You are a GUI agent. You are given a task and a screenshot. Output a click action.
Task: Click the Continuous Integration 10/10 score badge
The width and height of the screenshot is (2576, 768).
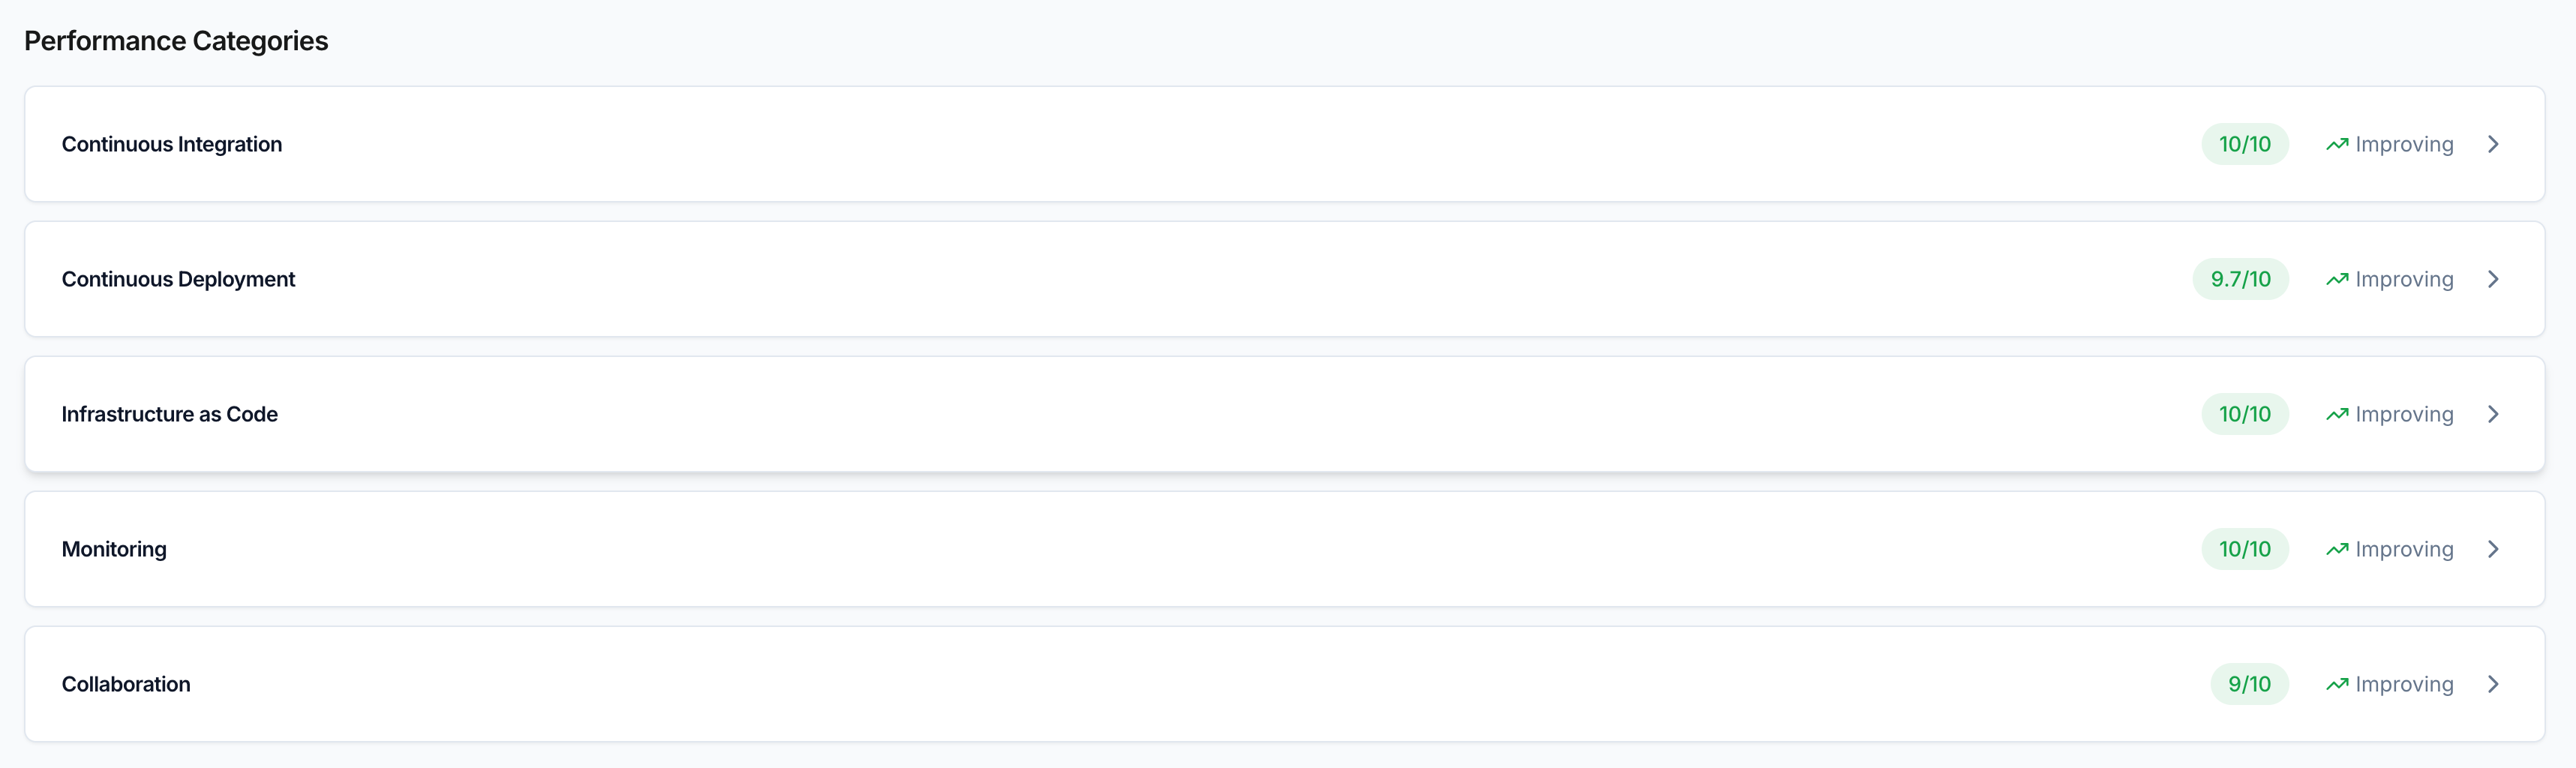point(2244,144)
